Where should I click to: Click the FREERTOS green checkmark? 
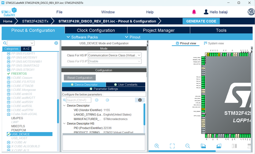coord(9,74)
